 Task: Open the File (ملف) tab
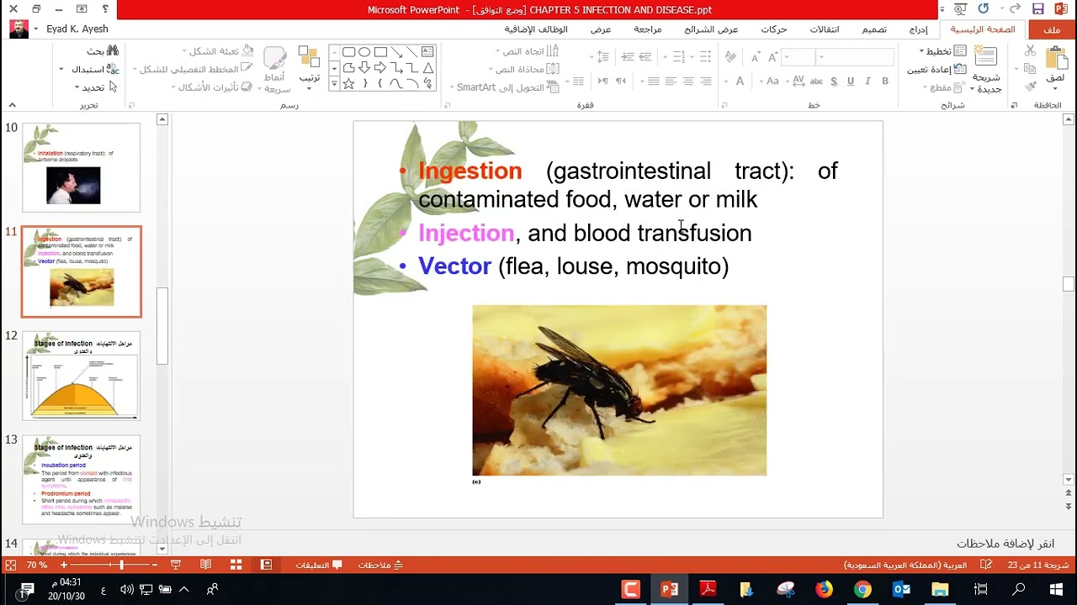click(1052, 29)
